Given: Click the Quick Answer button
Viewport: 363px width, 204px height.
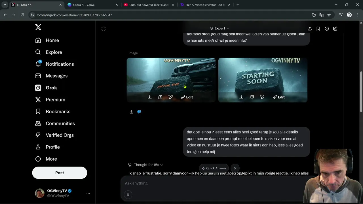Looking at the screenshot, I should click(x=214, y=168).
